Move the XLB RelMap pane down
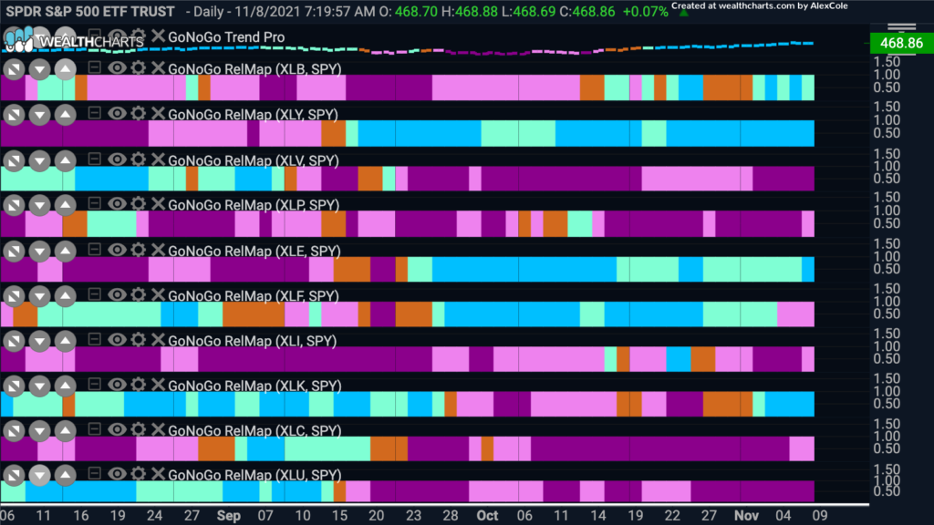 tap(39, 69)
